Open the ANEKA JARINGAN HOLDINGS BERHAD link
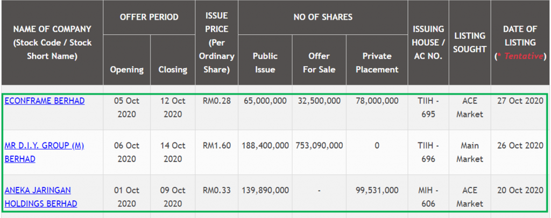 coord(40,197)
